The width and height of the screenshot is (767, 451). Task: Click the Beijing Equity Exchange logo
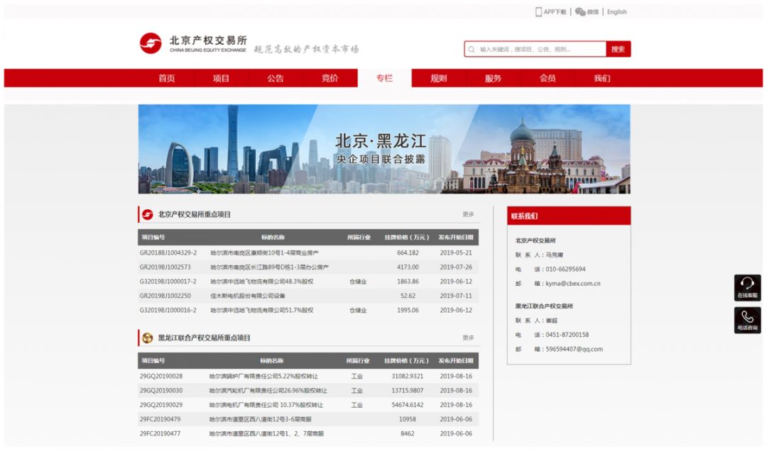click(x=151, y=43)
